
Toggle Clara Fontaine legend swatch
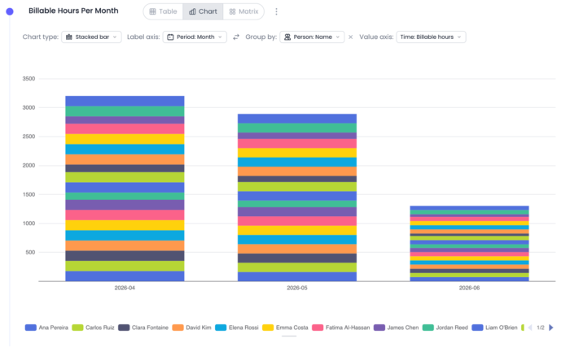tap(124, 328)
